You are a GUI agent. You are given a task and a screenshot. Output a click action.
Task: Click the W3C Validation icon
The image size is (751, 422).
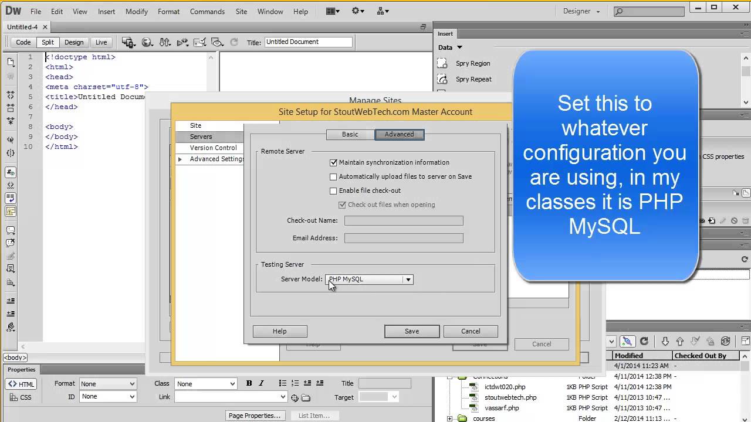point(182,42)
